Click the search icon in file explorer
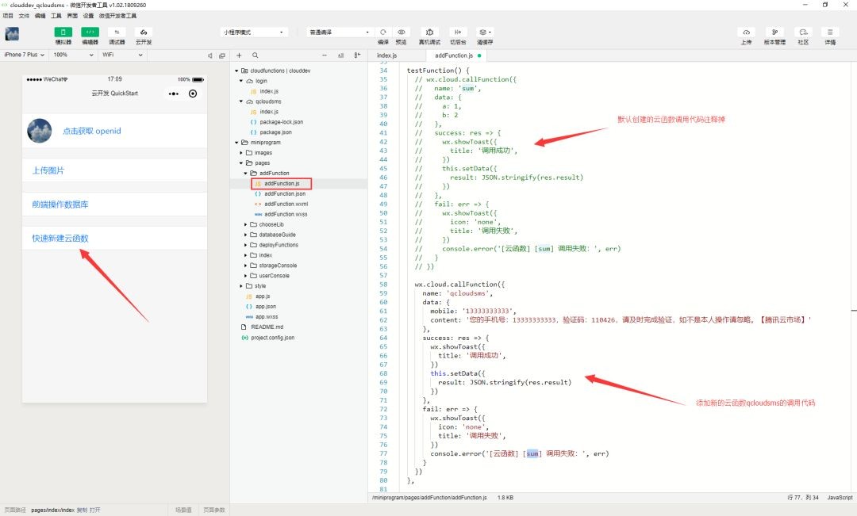857x516 pixels. click(256, 55)
